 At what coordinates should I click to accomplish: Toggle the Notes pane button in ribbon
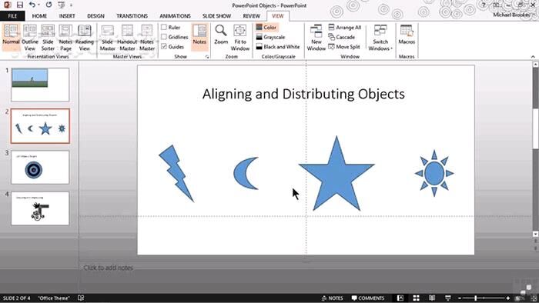click(199, 37)
